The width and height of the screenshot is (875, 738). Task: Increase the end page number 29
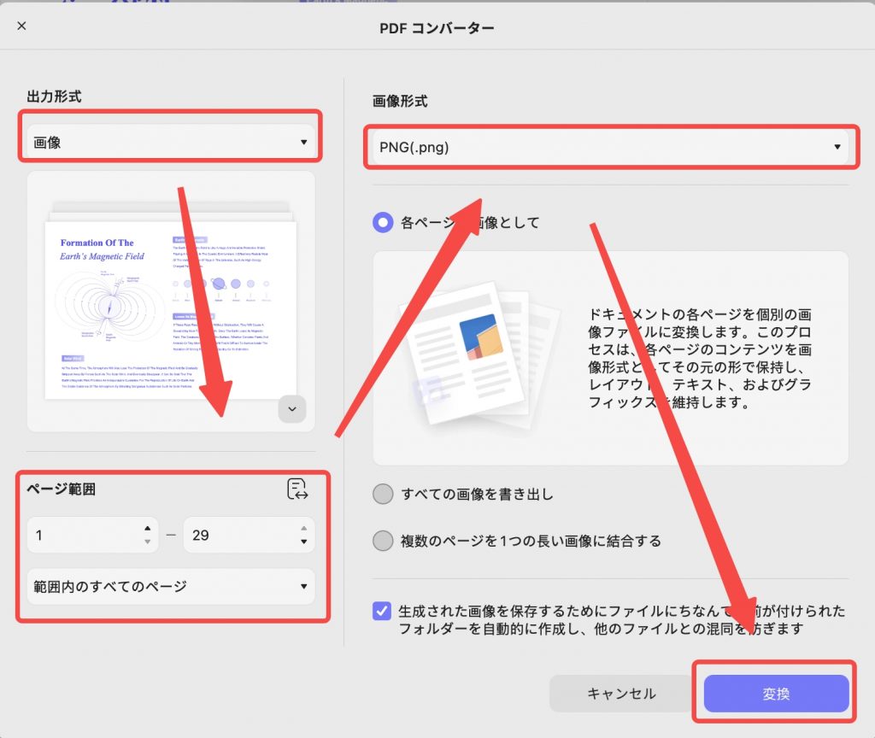[x=303, y=528]
